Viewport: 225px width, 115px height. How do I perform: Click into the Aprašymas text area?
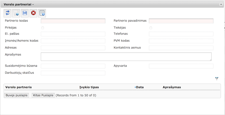pyautogui.click(x=126, y=57)
